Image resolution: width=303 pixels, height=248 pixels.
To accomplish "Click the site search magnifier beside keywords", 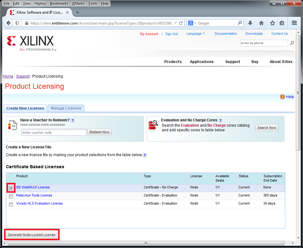I will tap(292, 43).
